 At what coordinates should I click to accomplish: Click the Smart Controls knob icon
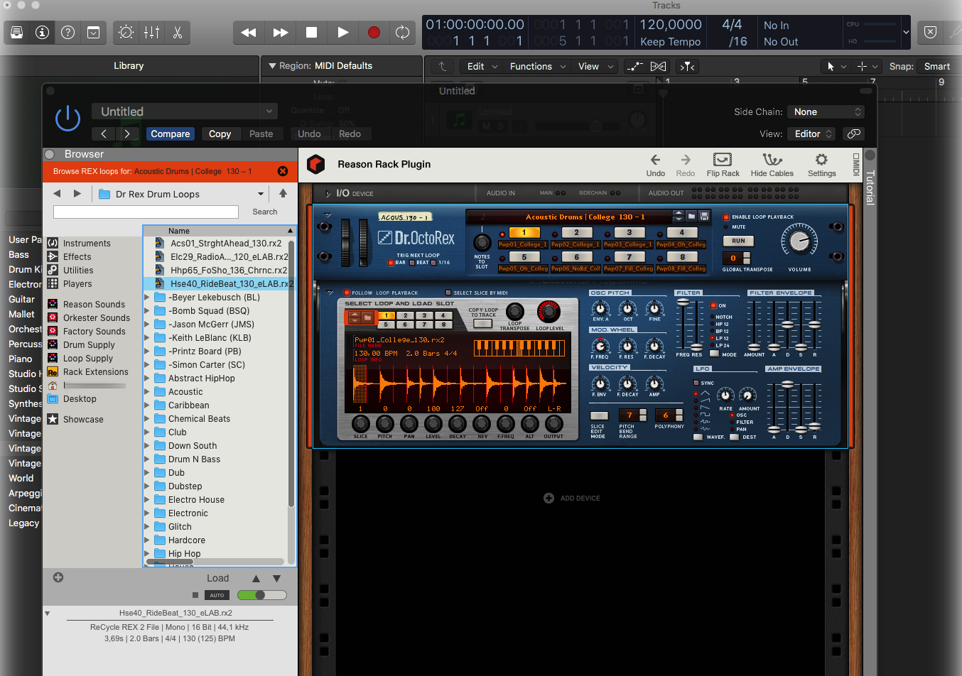click(126, 33)
